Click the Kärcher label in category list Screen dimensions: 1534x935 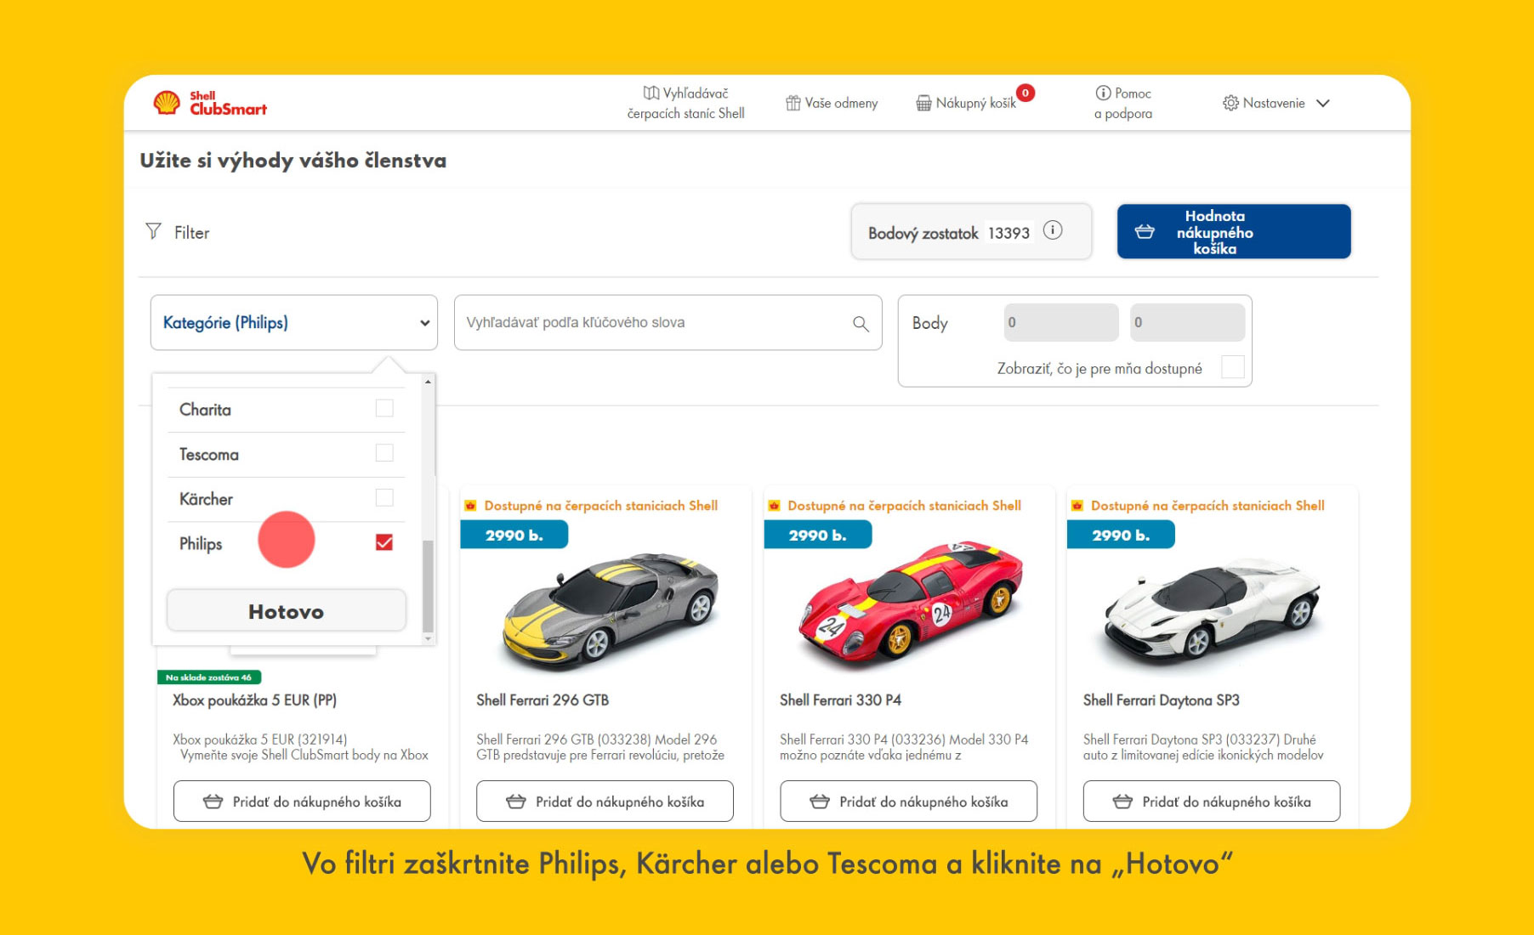click(x=206, y=499)
